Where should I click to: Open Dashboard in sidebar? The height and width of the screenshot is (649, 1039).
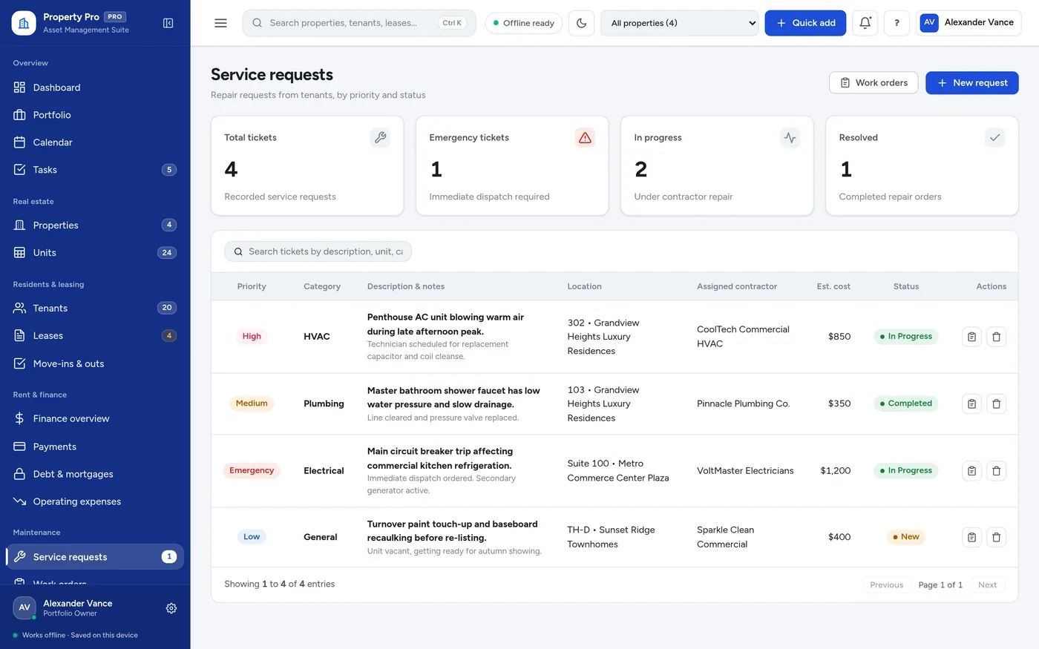point(95,88)
